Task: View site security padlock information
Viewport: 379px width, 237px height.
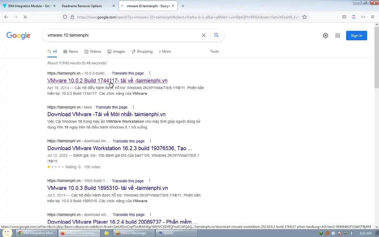Action: (72, 17)
